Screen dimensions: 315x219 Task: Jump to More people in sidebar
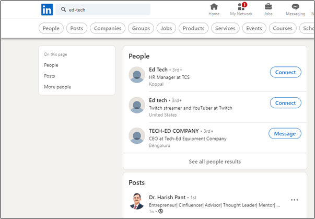coord(57,87)
